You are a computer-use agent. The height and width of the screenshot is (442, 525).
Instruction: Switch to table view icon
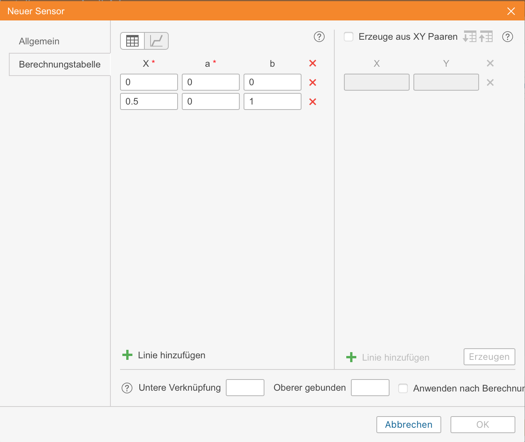[132, 41]
